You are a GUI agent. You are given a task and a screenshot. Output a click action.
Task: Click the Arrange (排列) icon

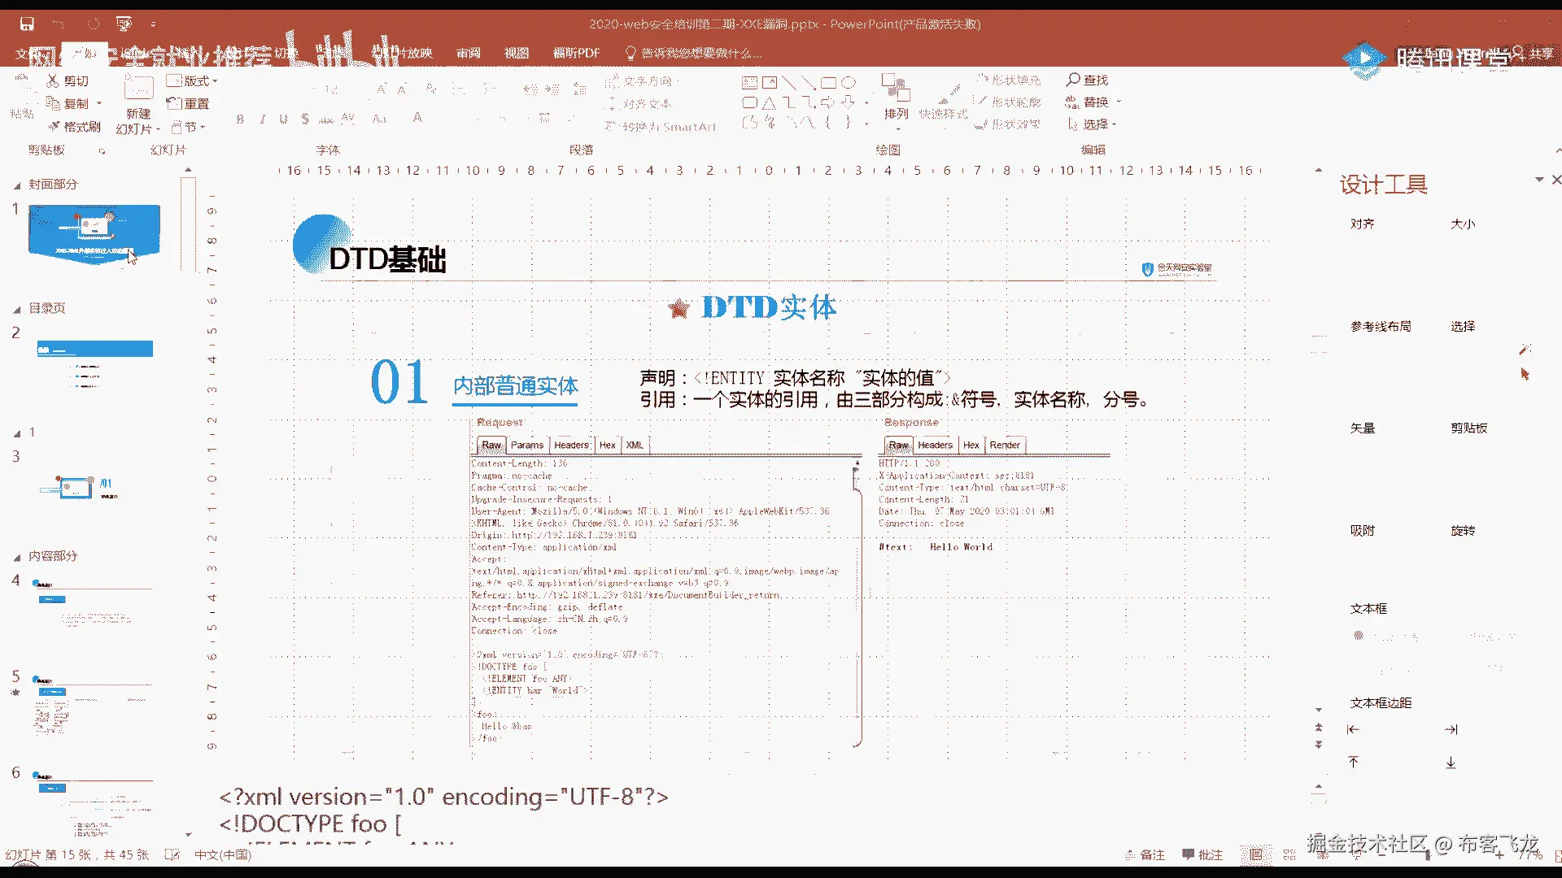coord(896,88)
